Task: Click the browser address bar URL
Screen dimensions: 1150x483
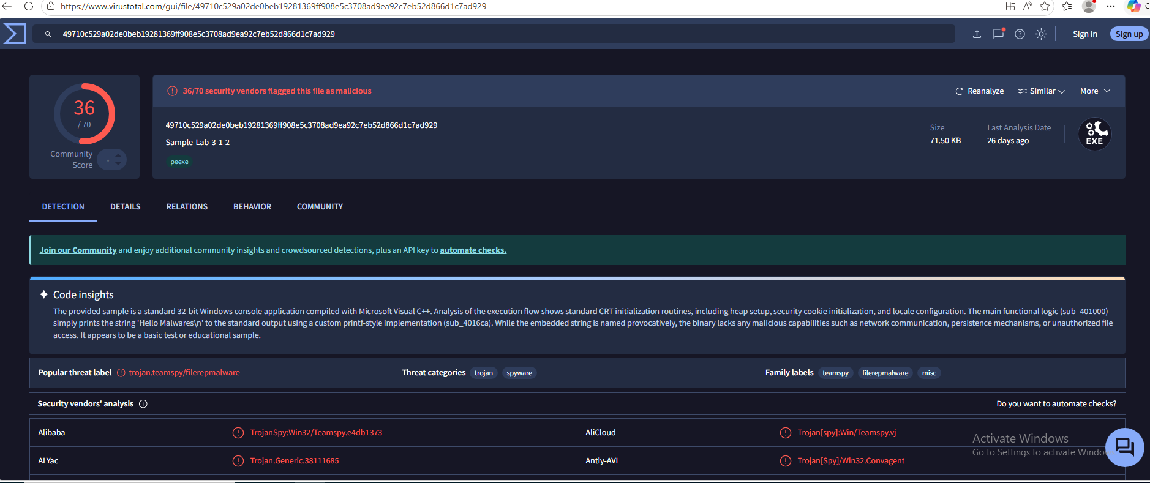Action: [x=274, y=6]
